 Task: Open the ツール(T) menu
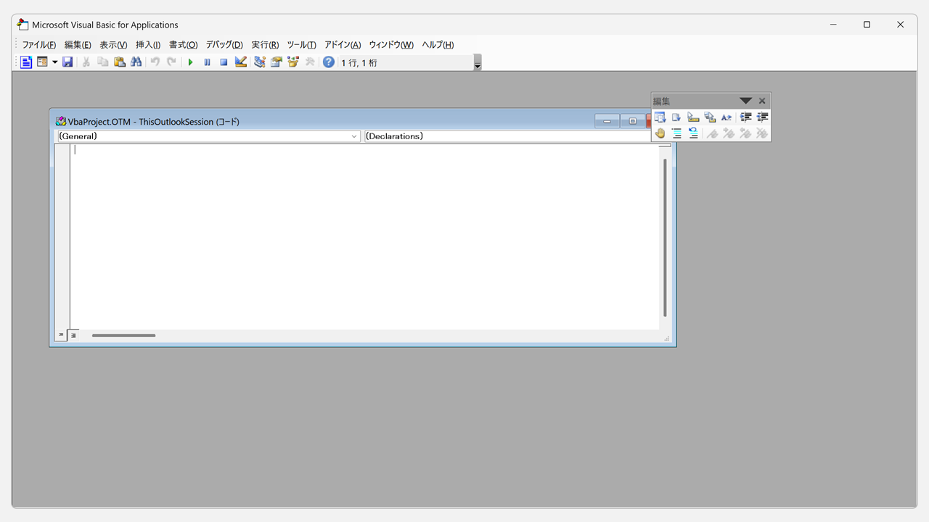pos(301,45)
